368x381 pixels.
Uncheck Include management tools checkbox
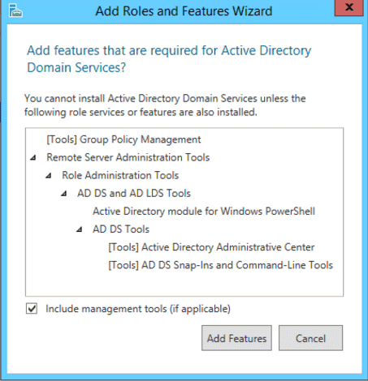tap(32, 309)
